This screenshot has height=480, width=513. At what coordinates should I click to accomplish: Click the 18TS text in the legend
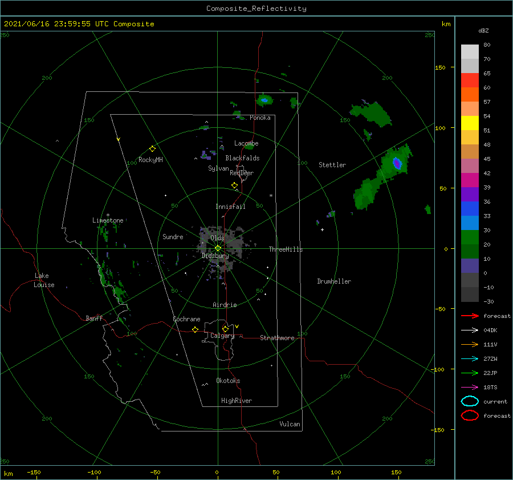490,388
